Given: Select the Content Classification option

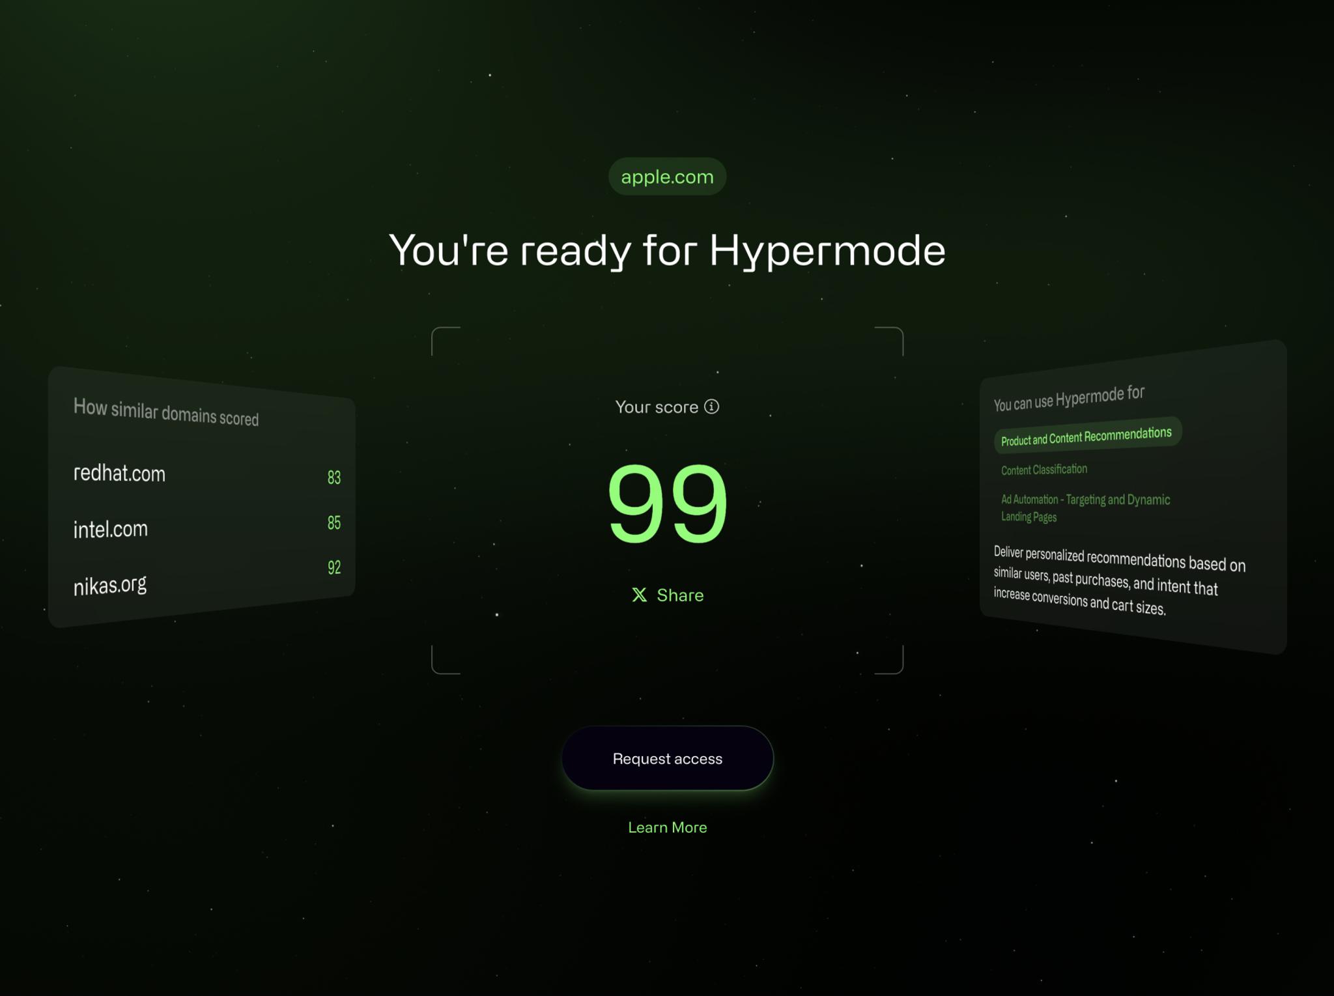Looking at the screenshot, I should (1043, 470).
